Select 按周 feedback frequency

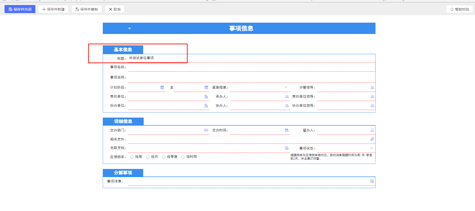pyautogui.click(x=132, y=157)
